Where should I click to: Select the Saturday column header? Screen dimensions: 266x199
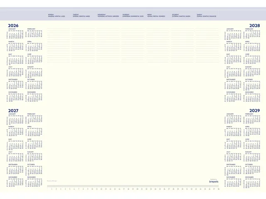click(181, 16)
